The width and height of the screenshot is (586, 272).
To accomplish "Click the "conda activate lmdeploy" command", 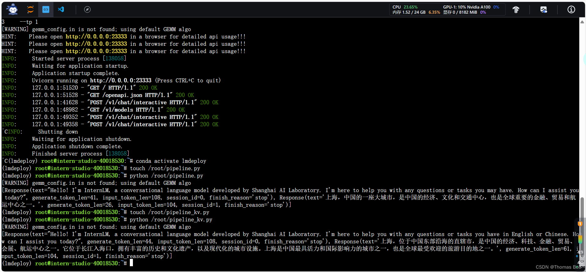I will tap(171, 161).
